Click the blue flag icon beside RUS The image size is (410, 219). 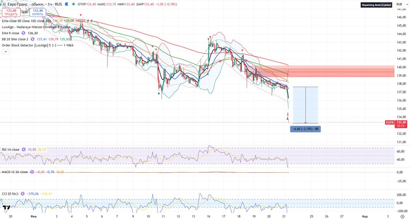point(67,4)
